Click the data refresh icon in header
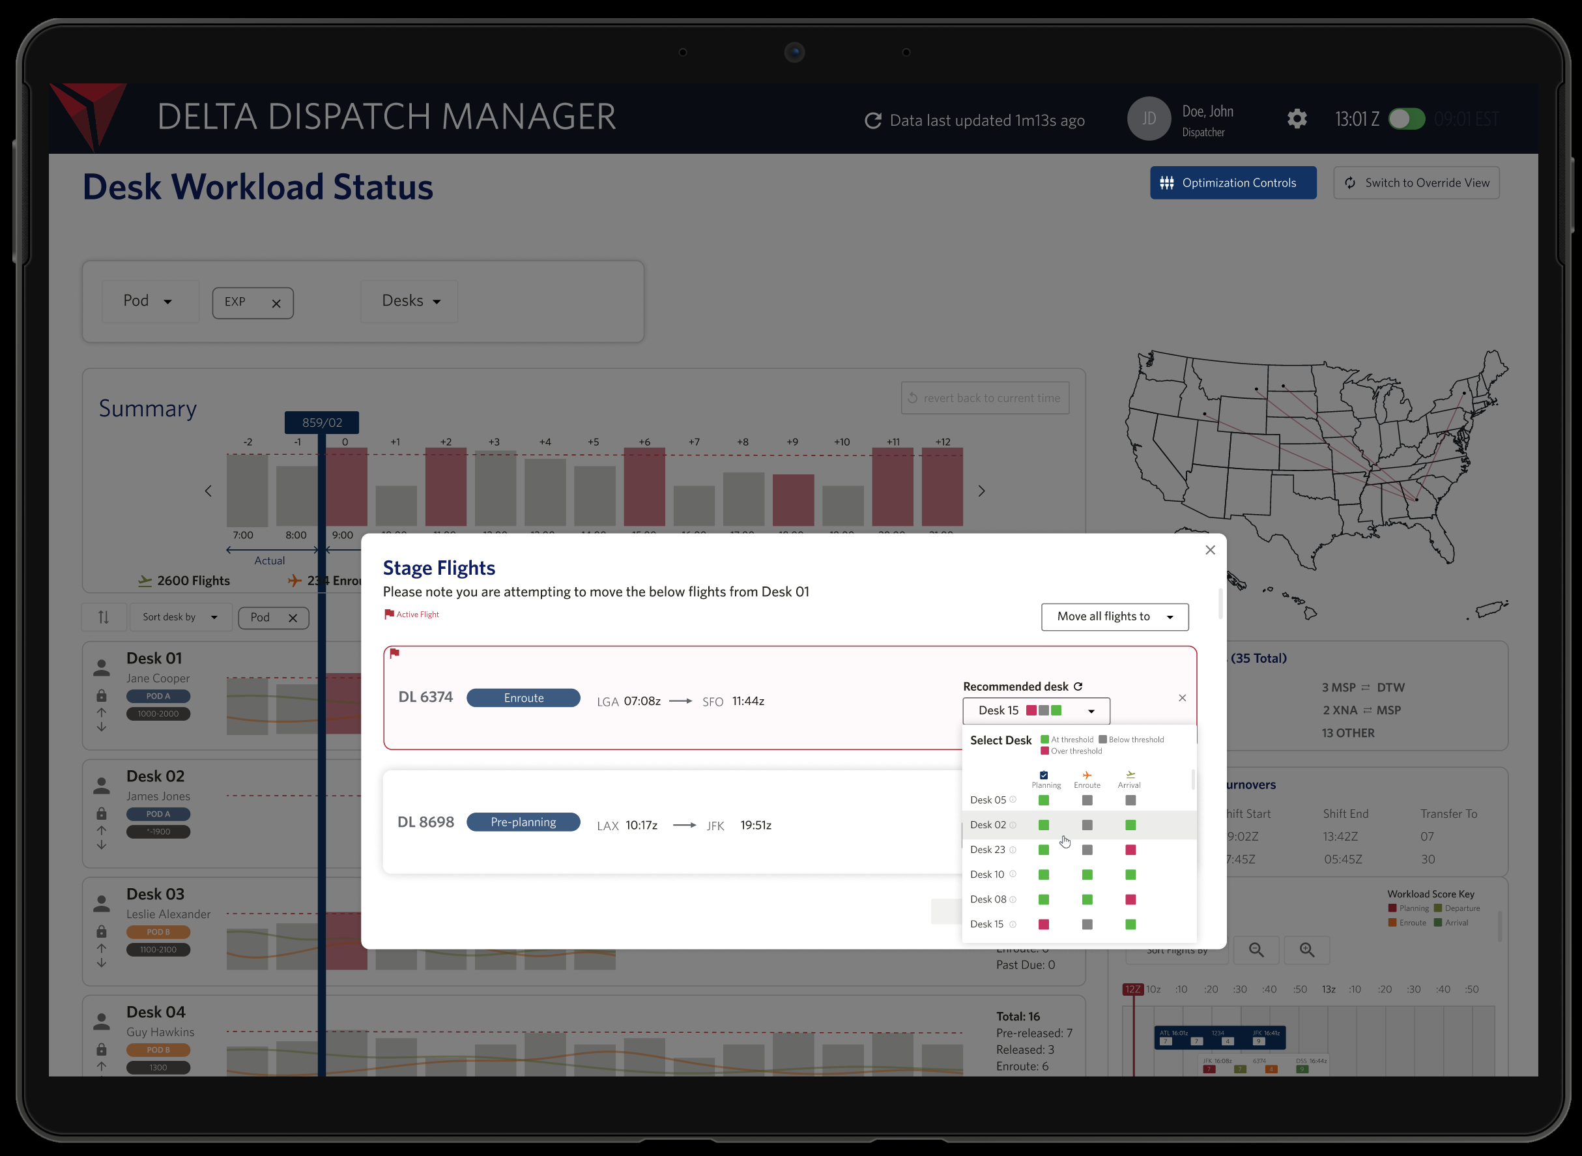This screenshot has height=1156, width=1582. 872,121
